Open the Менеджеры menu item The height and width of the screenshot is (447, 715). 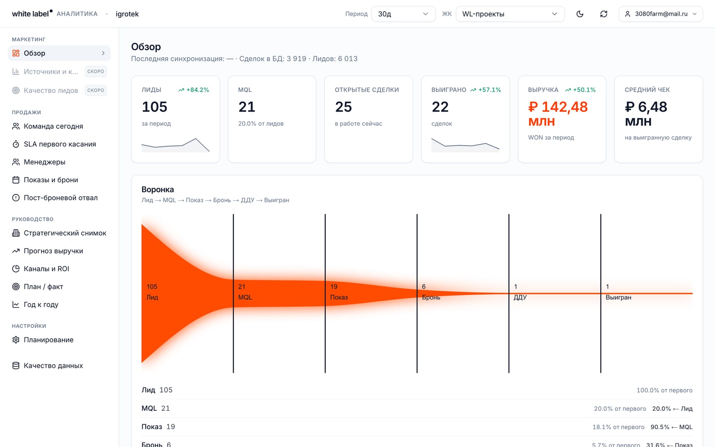tap(59, 162)
